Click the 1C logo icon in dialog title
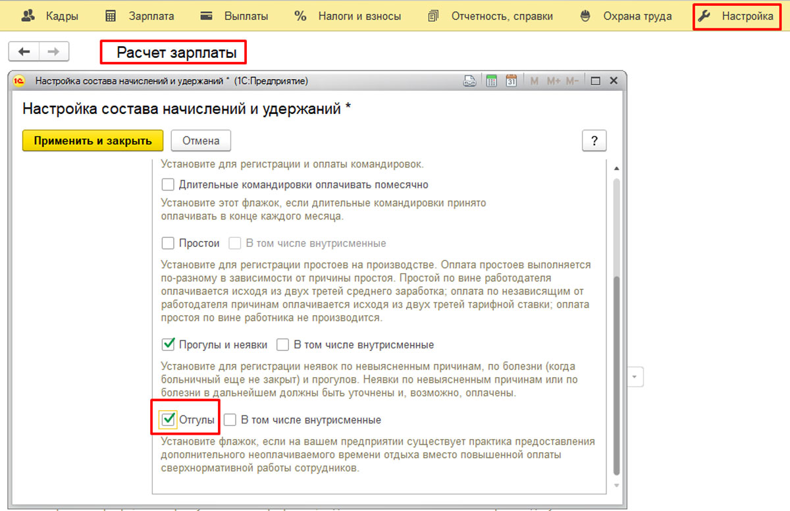 point(20,81)
